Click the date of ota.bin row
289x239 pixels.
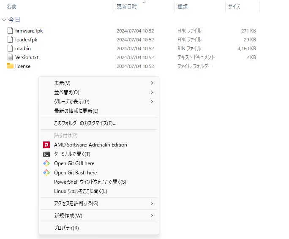click(135, 49)
